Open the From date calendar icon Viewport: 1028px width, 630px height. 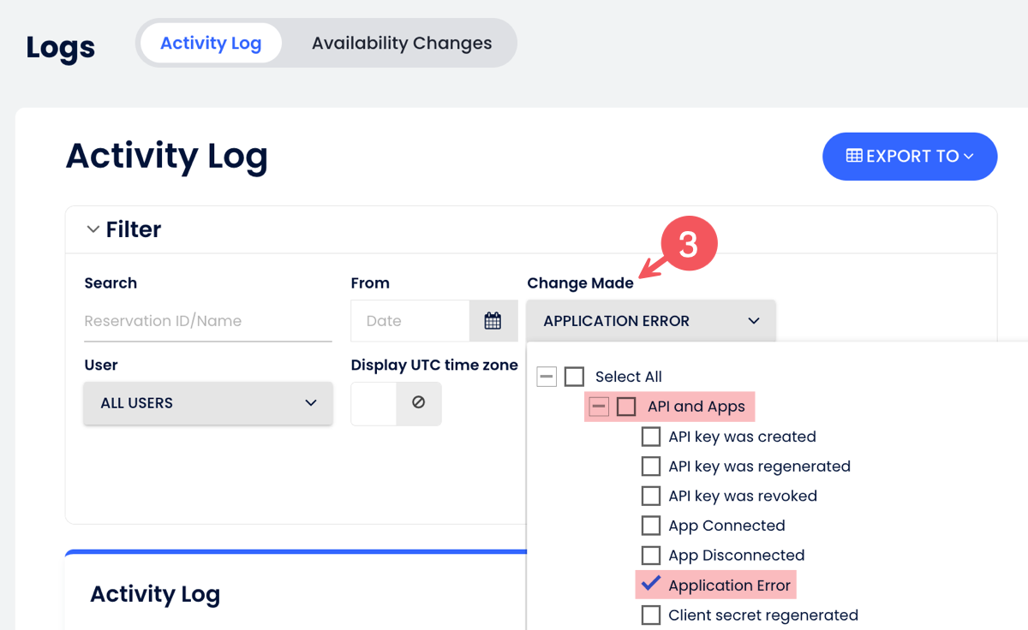coord(493,321)
